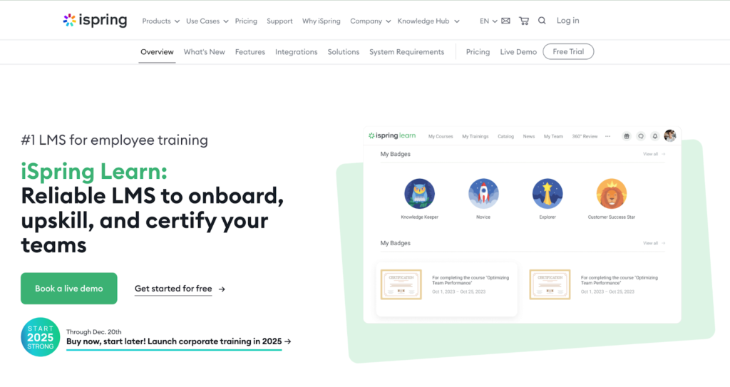Expand the Knowledge Hub dropdown
The image size is (730, 387).
click(x=428, y=21)
